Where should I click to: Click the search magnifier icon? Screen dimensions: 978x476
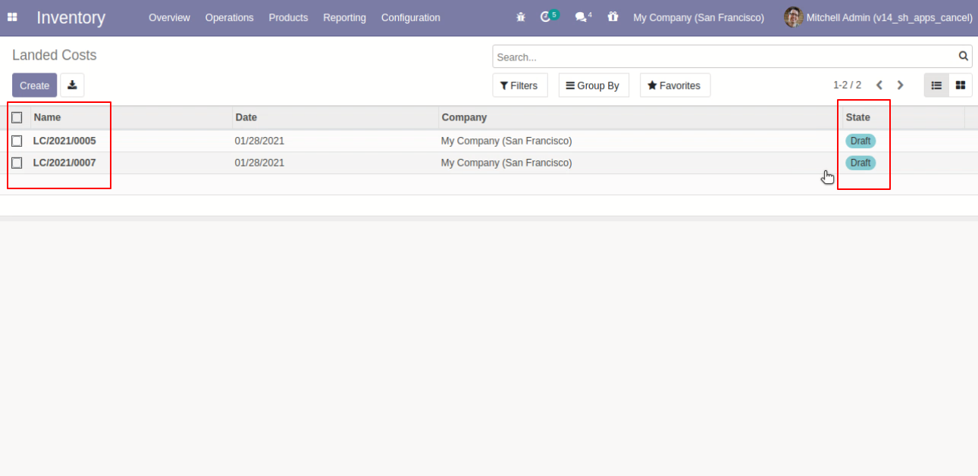964,56
